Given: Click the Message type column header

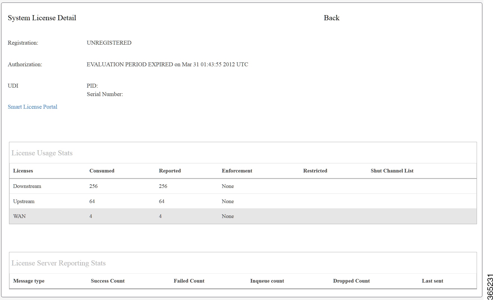Looking at the screenshot, I should coord(29,281).
